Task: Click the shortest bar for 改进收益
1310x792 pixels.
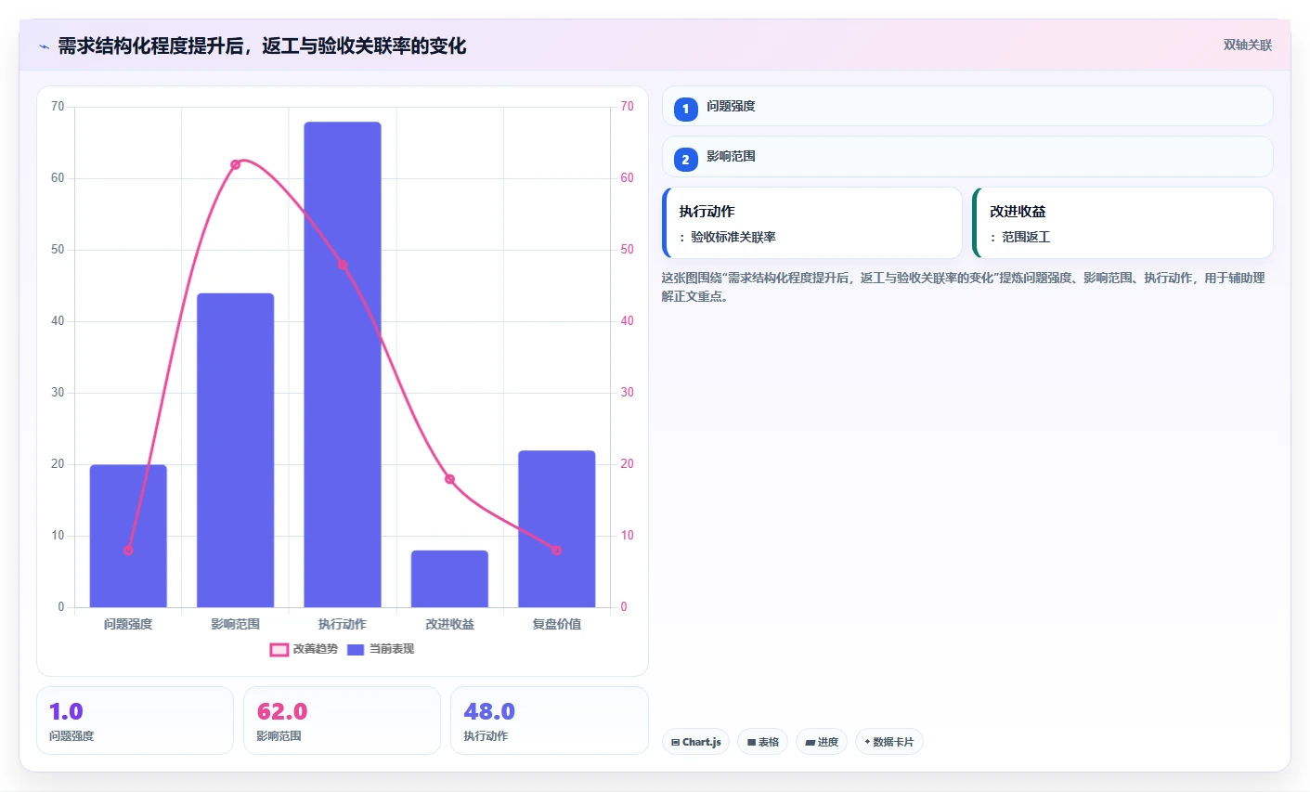Action: pyautogui.click(x=449, y=578)
